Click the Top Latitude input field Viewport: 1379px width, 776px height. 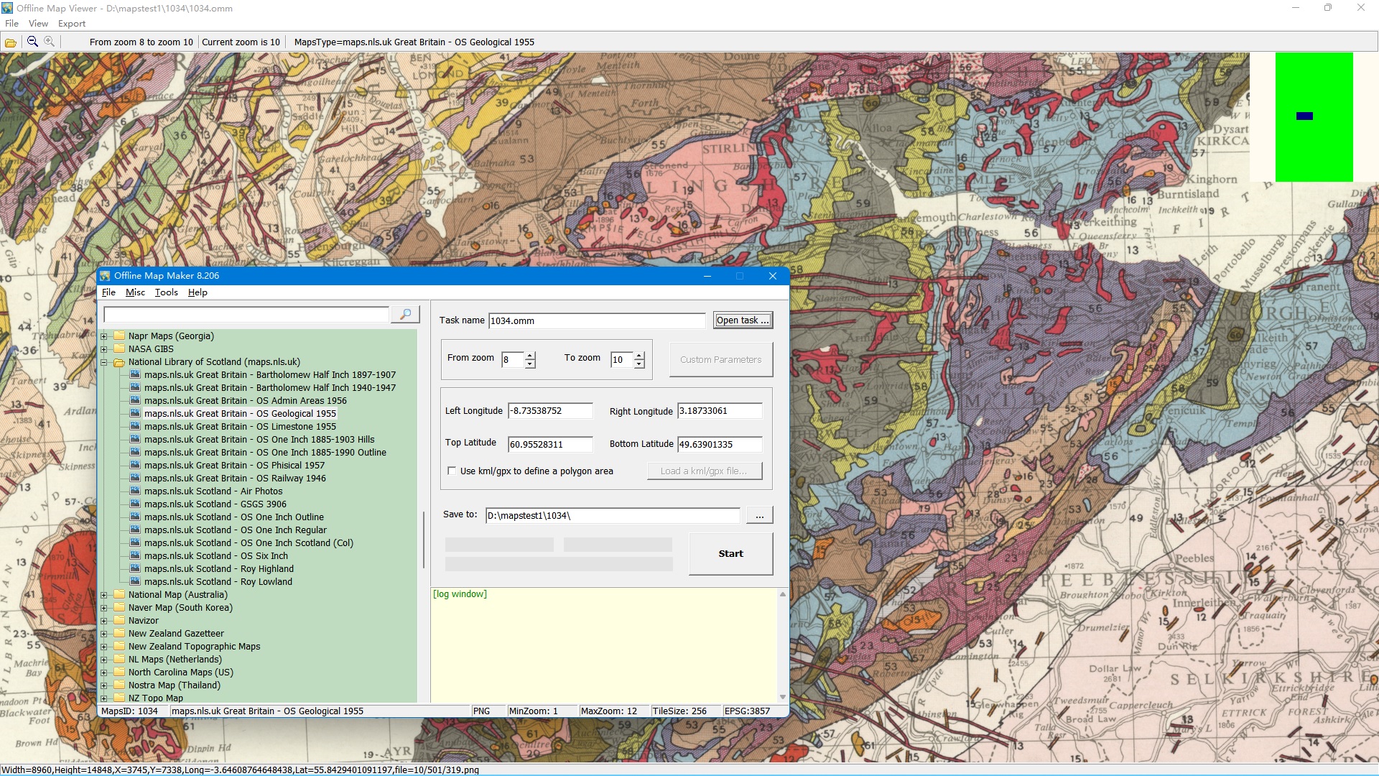(x=550, y=444)
